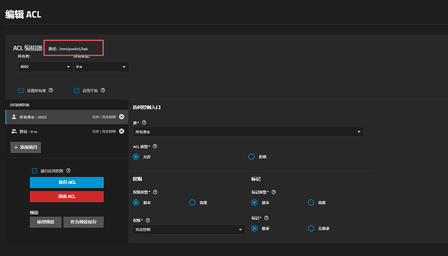Open help for 设置所有者 option
The height and width of the screenshot is (256, 448).
pos(51,90)
